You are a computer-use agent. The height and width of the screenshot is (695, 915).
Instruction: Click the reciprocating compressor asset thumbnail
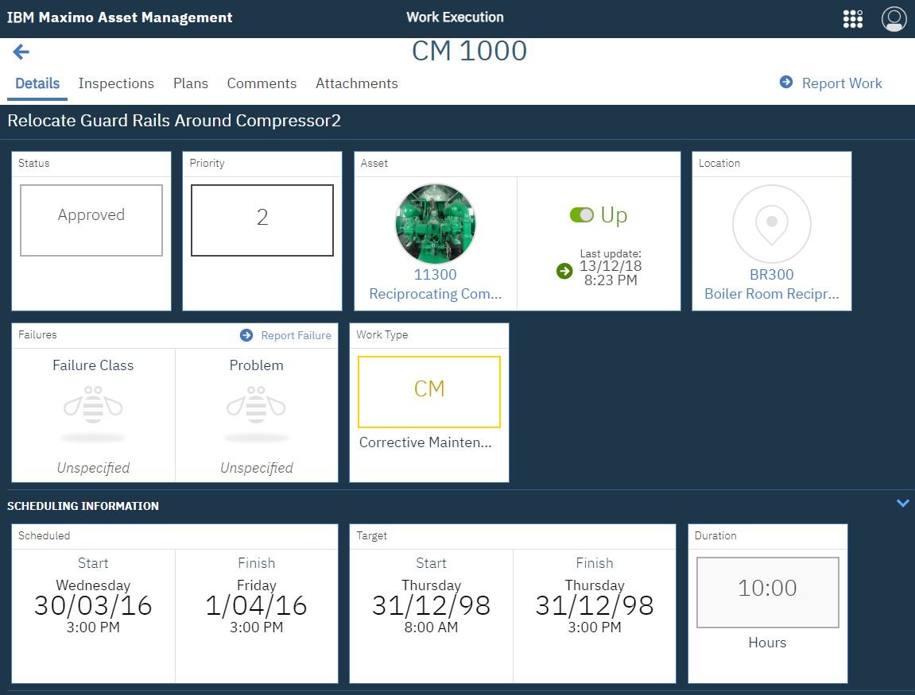click(x=435, y=223)
